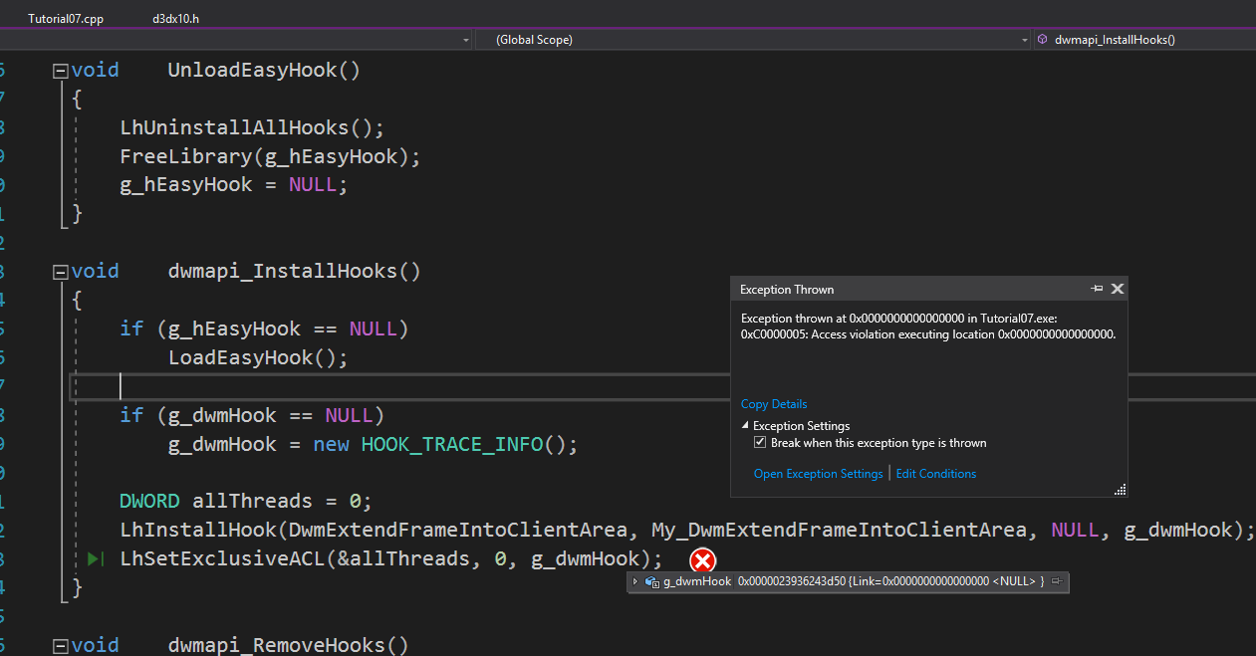Pin the Exception Thrown popup

click(1097, 289)
